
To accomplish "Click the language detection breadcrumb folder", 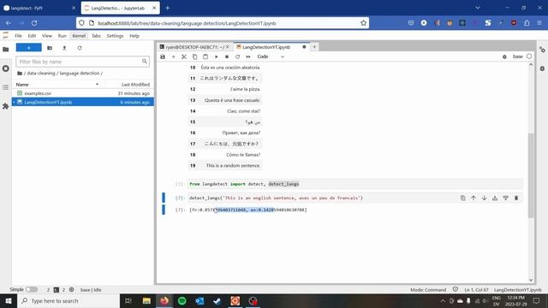I will pyautogui.click(x=80, y=74).
